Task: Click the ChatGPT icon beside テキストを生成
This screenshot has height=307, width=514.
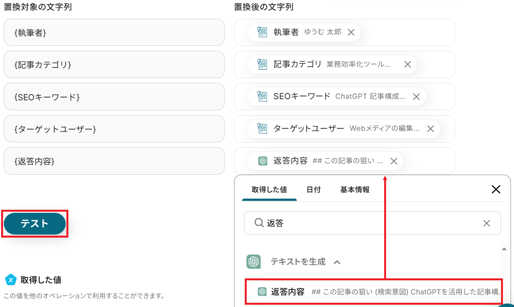Action: pos(254,262)
